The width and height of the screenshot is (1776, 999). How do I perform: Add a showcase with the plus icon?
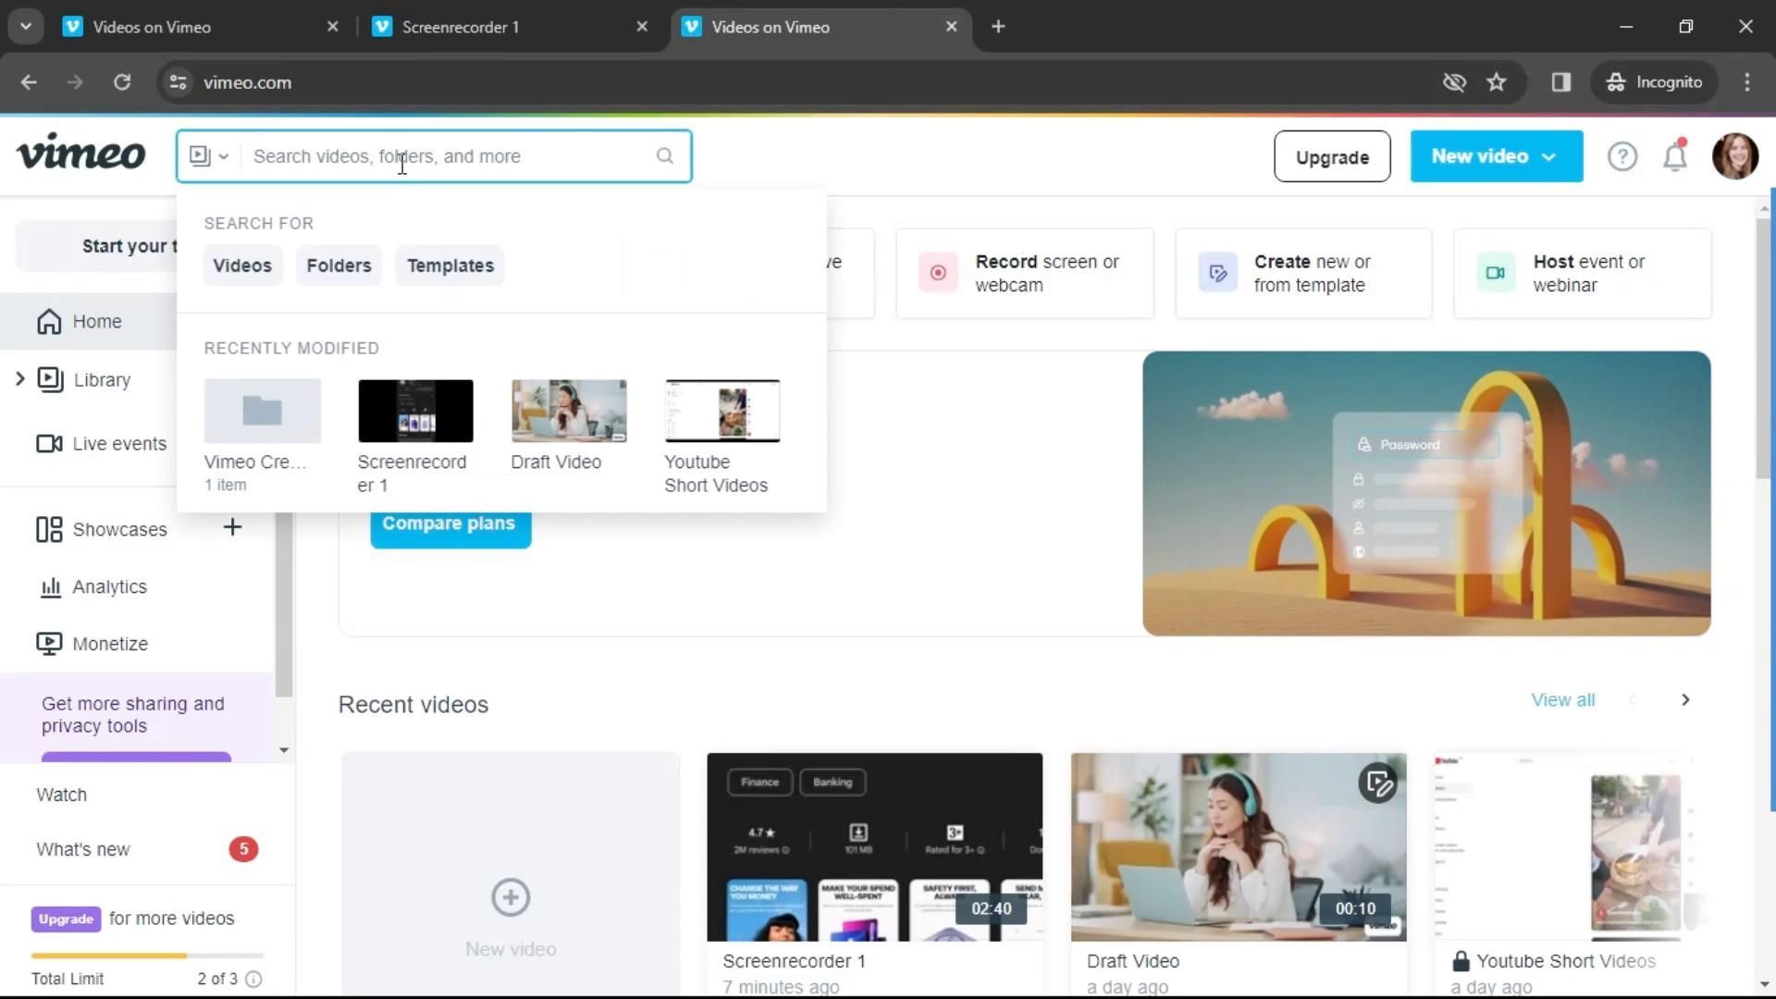coord(232,528)
